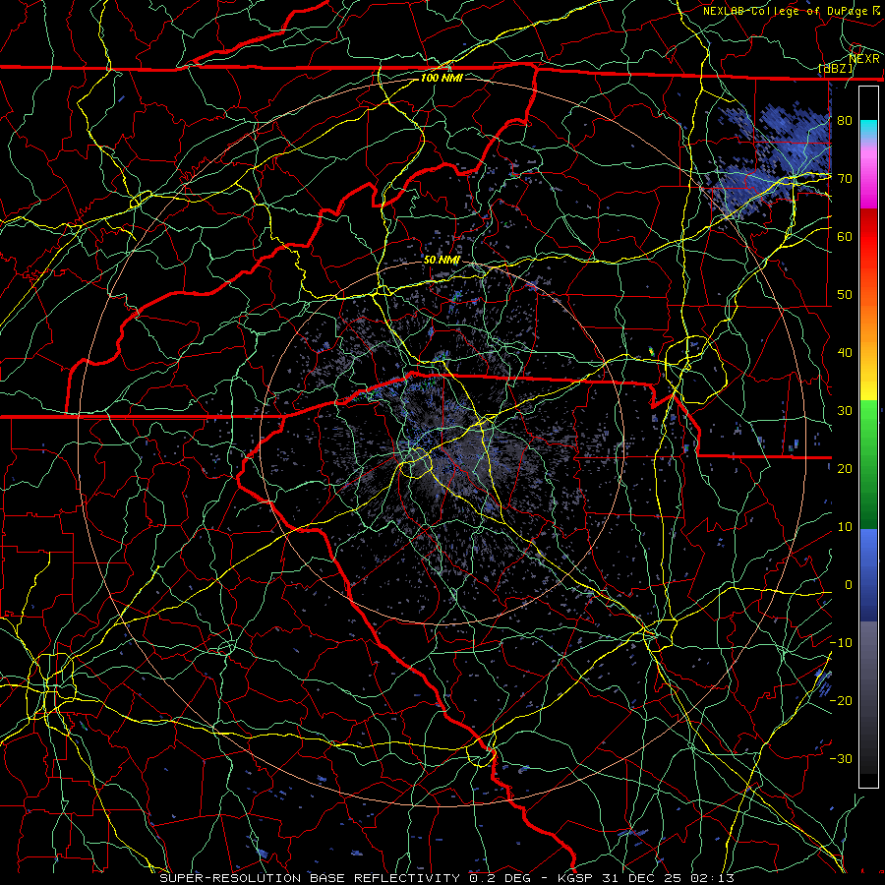The image size is (885, 885).
Task: Click the 0 value on the dBZ scale
Action: 849,585
